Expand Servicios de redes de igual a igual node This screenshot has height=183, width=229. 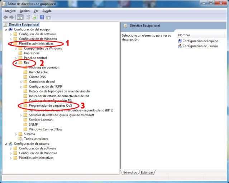coord(21,115)
